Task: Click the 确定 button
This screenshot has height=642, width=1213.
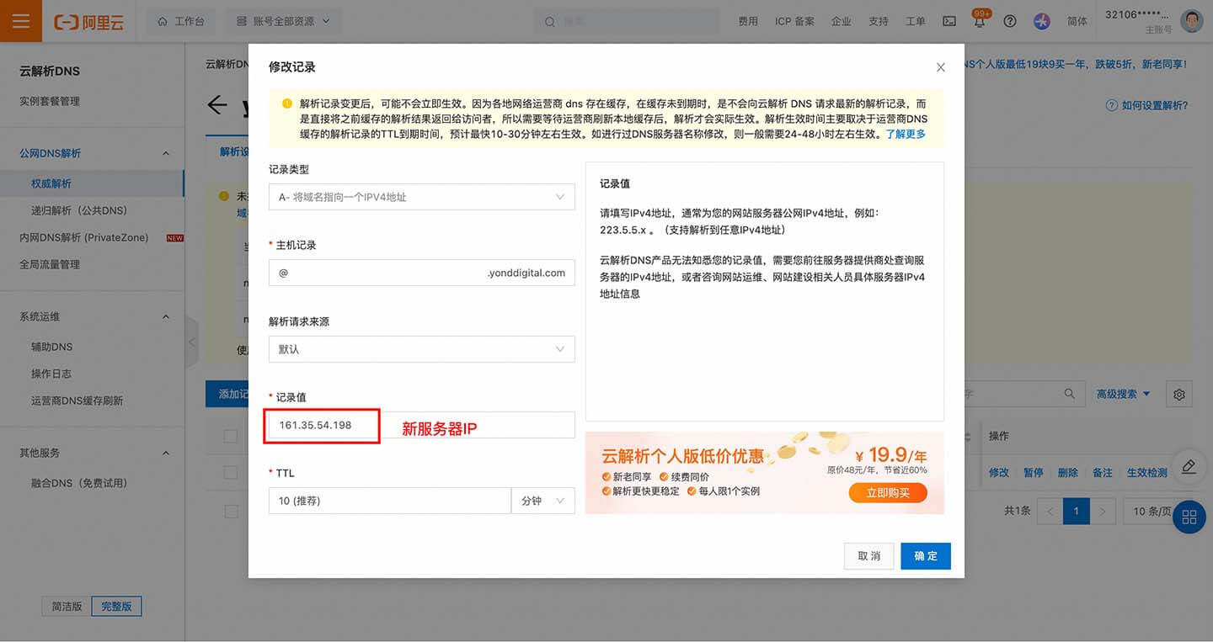Action: (x=926, y=556)
